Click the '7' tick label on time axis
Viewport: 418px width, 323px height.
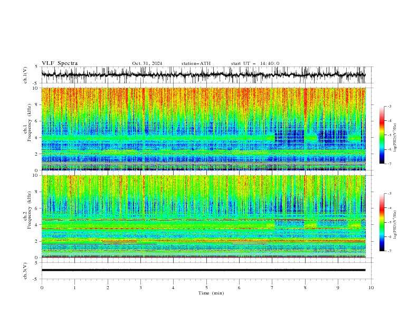[x=272, y=288]
